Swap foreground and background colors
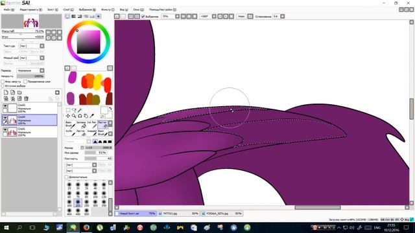Image resolution: width=415 pixels, height=233 pixels. pyautogui.click(x=110, y=108)
